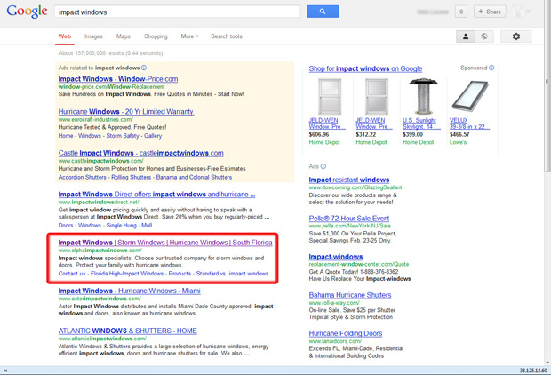This screenshot has height=375, width=551.
Task: Open the Search tools options
Action: pyautogui.click(x=227, y=36)
